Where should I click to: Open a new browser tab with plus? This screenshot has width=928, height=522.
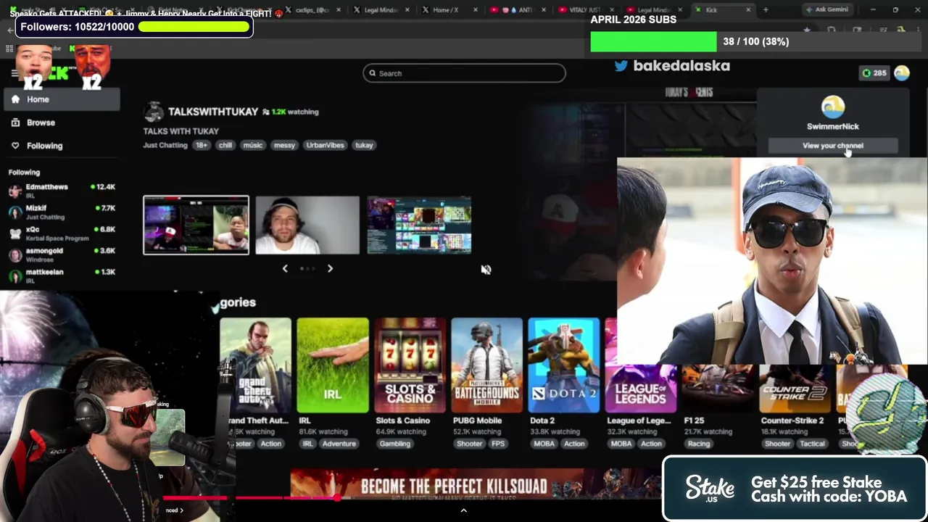click(766, 10)
